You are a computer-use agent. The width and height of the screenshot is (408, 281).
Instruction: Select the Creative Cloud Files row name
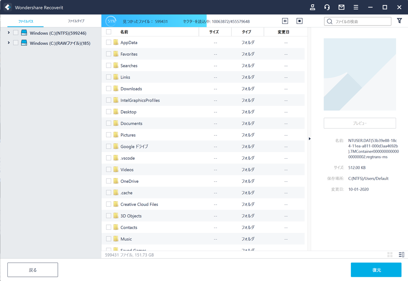click(139, 204)
